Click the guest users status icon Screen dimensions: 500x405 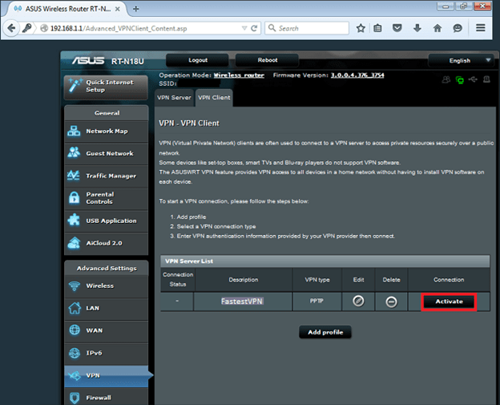(x=446, y=79)
